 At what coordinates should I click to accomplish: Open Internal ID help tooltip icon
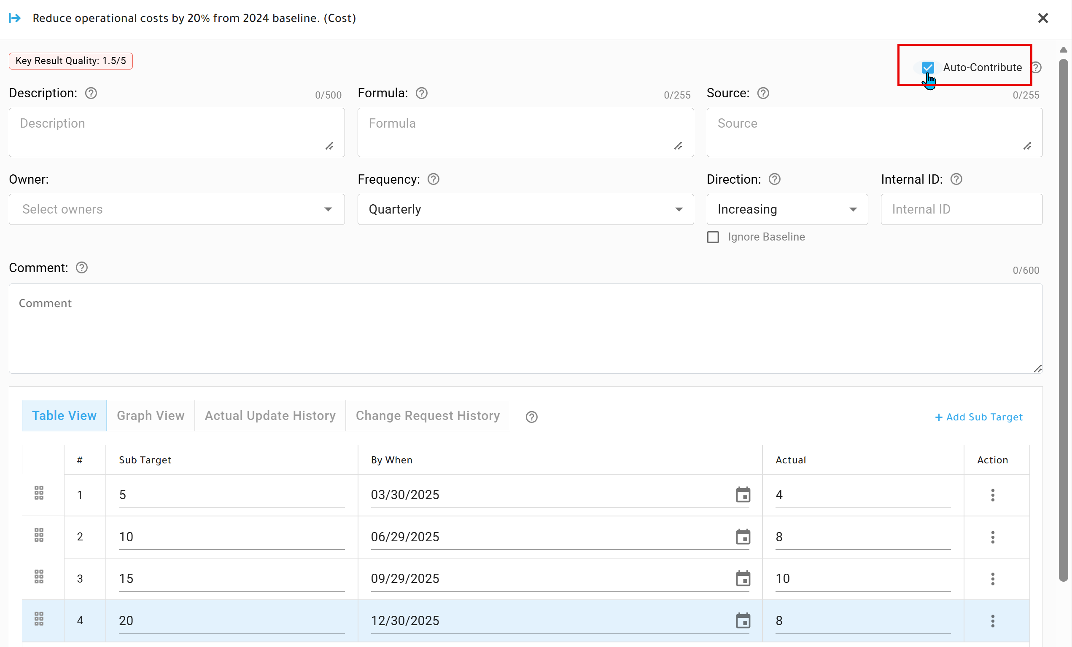pyautogui.click(x=956, y=179)
